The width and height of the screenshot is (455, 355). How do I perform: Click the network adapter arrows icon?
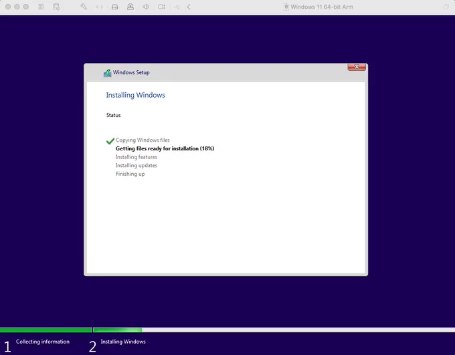click(x=100, y=7)
